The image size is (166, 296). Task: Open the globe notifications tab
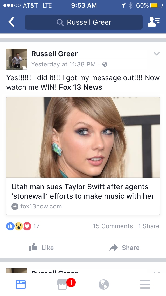click(104, 285)
